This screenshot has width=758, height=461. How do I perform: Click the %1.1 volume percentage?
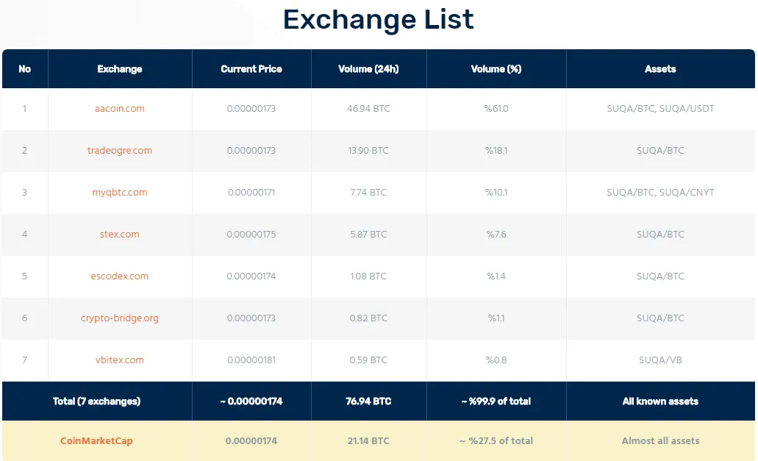tap(496, 318)
